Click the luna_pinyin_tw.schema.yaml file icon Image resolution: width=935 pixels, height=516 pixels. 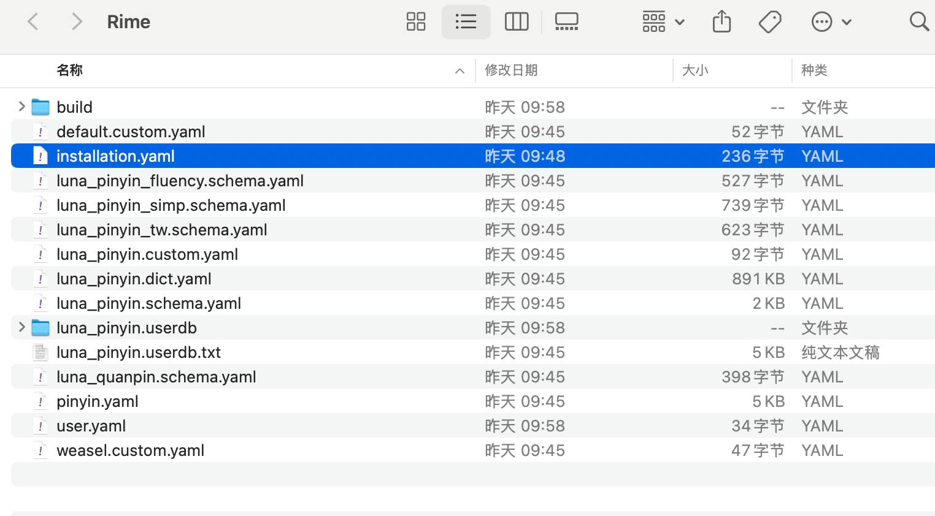[40, 230]
